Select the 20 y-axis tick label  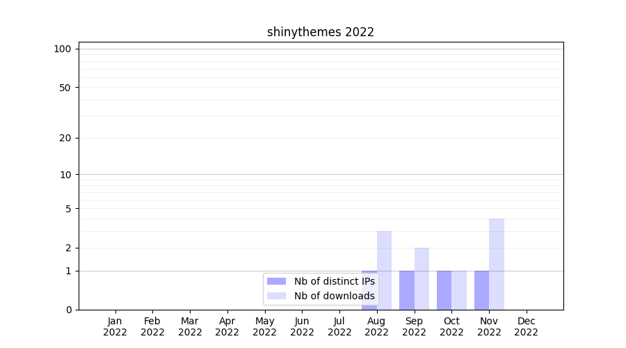(x=65, y=138)
